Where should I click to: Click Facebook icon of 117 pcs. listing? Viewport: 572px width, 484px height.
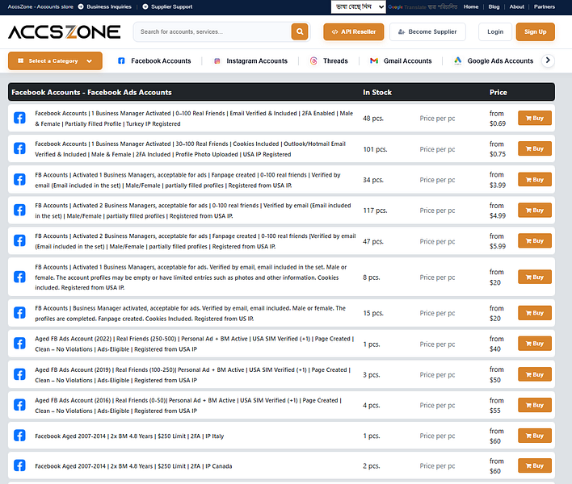pos(19,210)
